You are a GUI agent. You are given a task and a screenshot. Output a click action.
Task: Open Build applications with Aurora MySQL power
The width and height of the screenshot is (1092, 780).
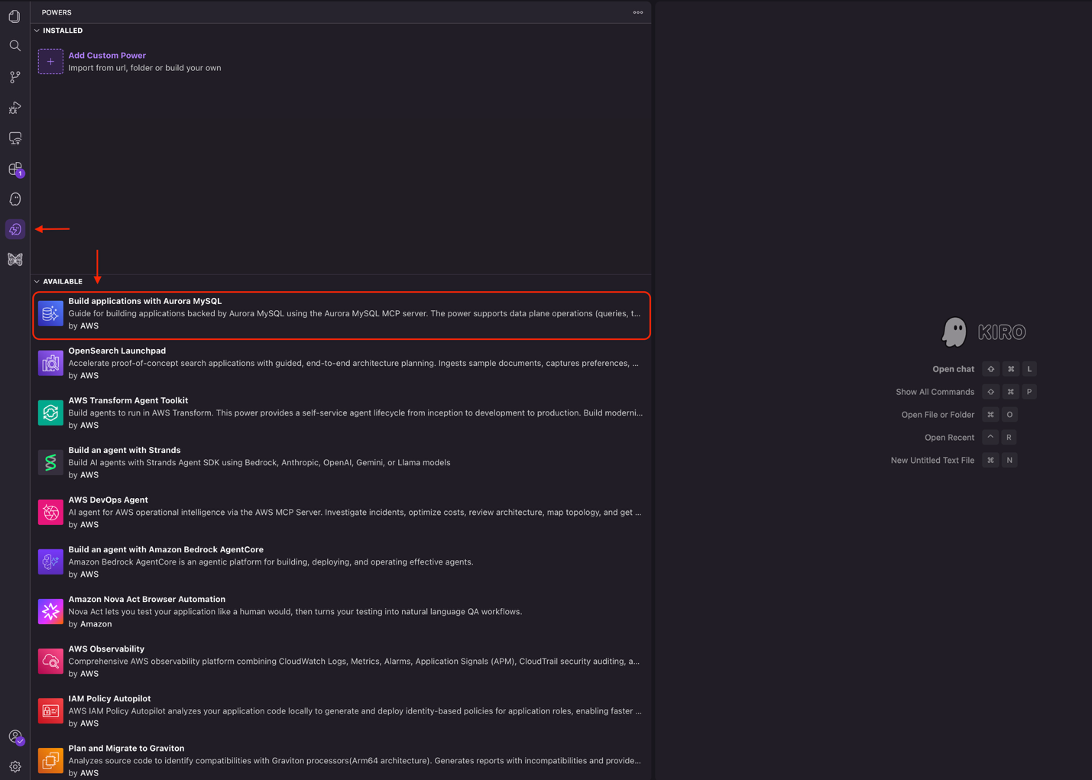pyautogui.click(x=145, y=301)
